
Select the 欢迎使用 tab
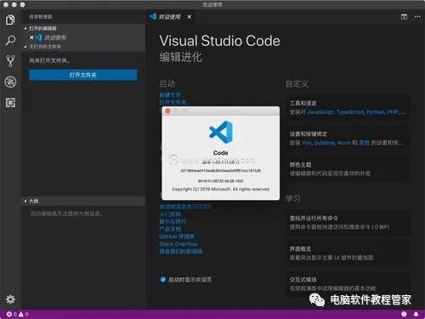(x=169, y=17)
